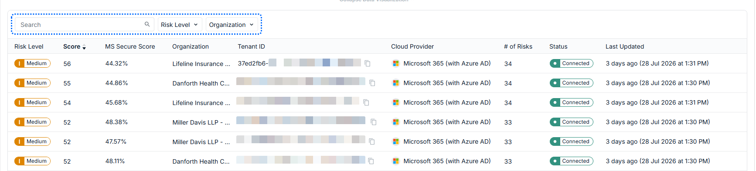The width and height of the screenshot is (756, 171).
Task: Click Connected status in 44.32% row
Action: 571,63
